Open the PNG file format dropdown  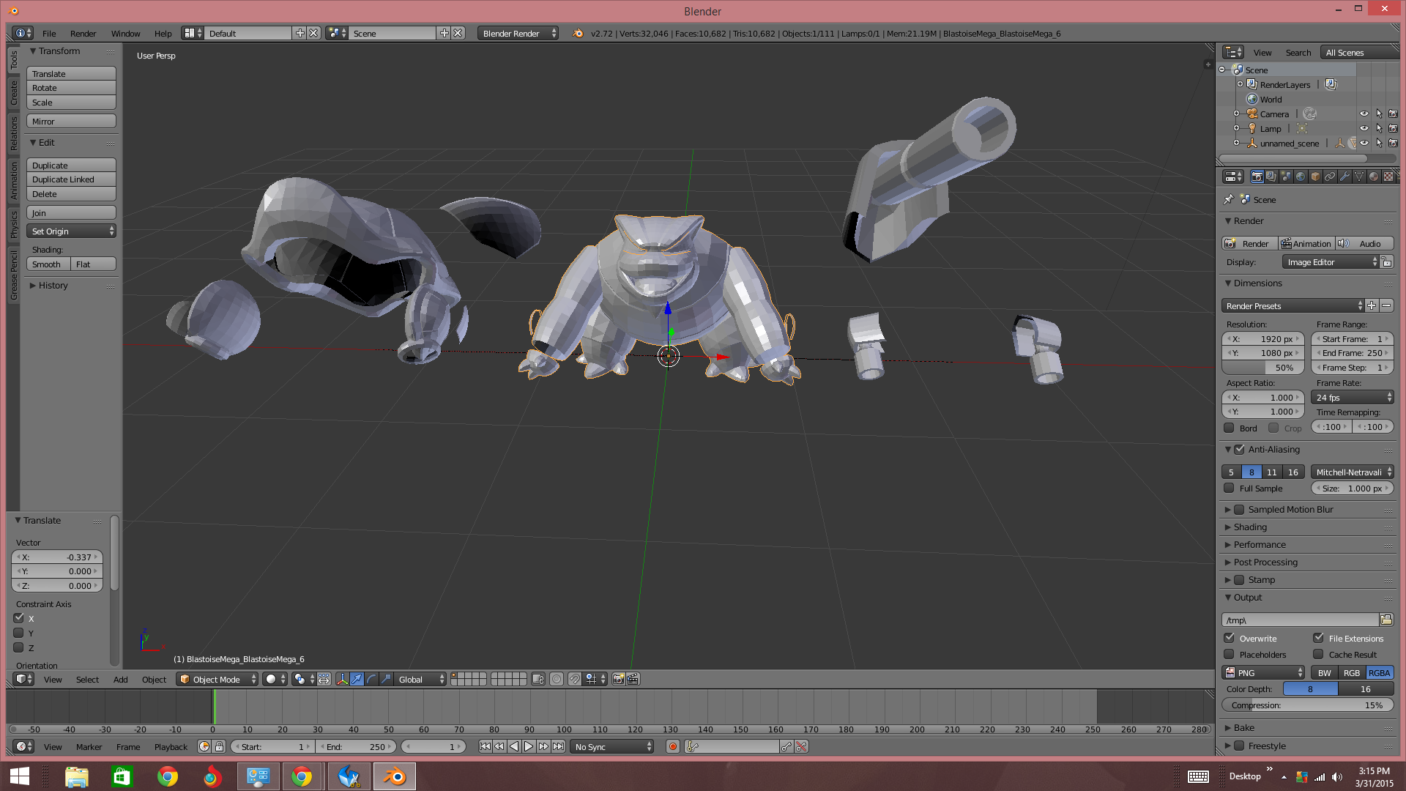[x=1263, y=672]
